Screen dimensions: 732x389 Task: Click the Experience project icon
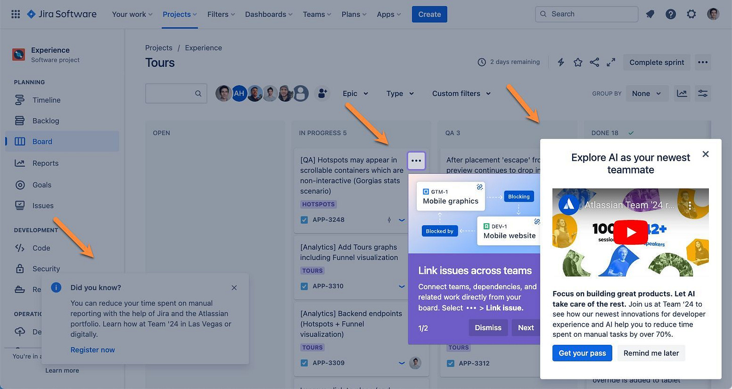(19, 54)
